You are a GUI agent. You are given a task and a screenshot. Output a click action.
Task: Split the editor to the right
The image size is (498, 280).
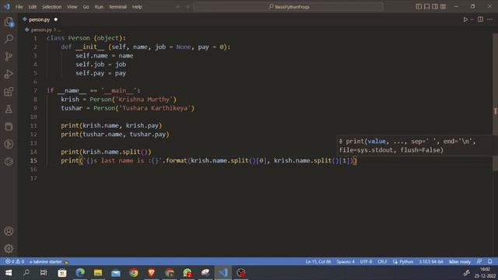(x=480, y=19)
